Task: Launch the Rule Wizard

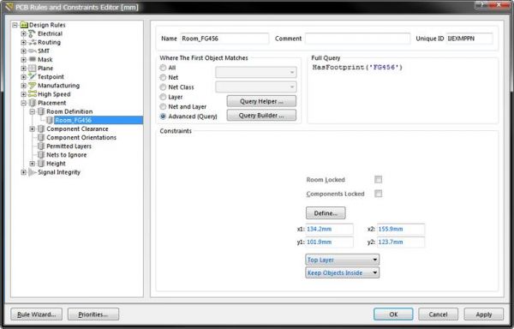Action: [36, 314]
